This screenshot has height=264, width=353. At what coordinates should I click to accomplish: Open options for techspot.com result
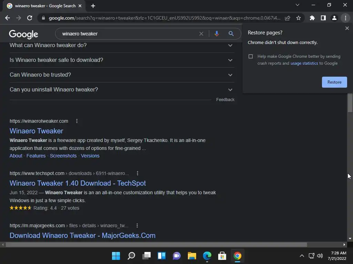138,173
